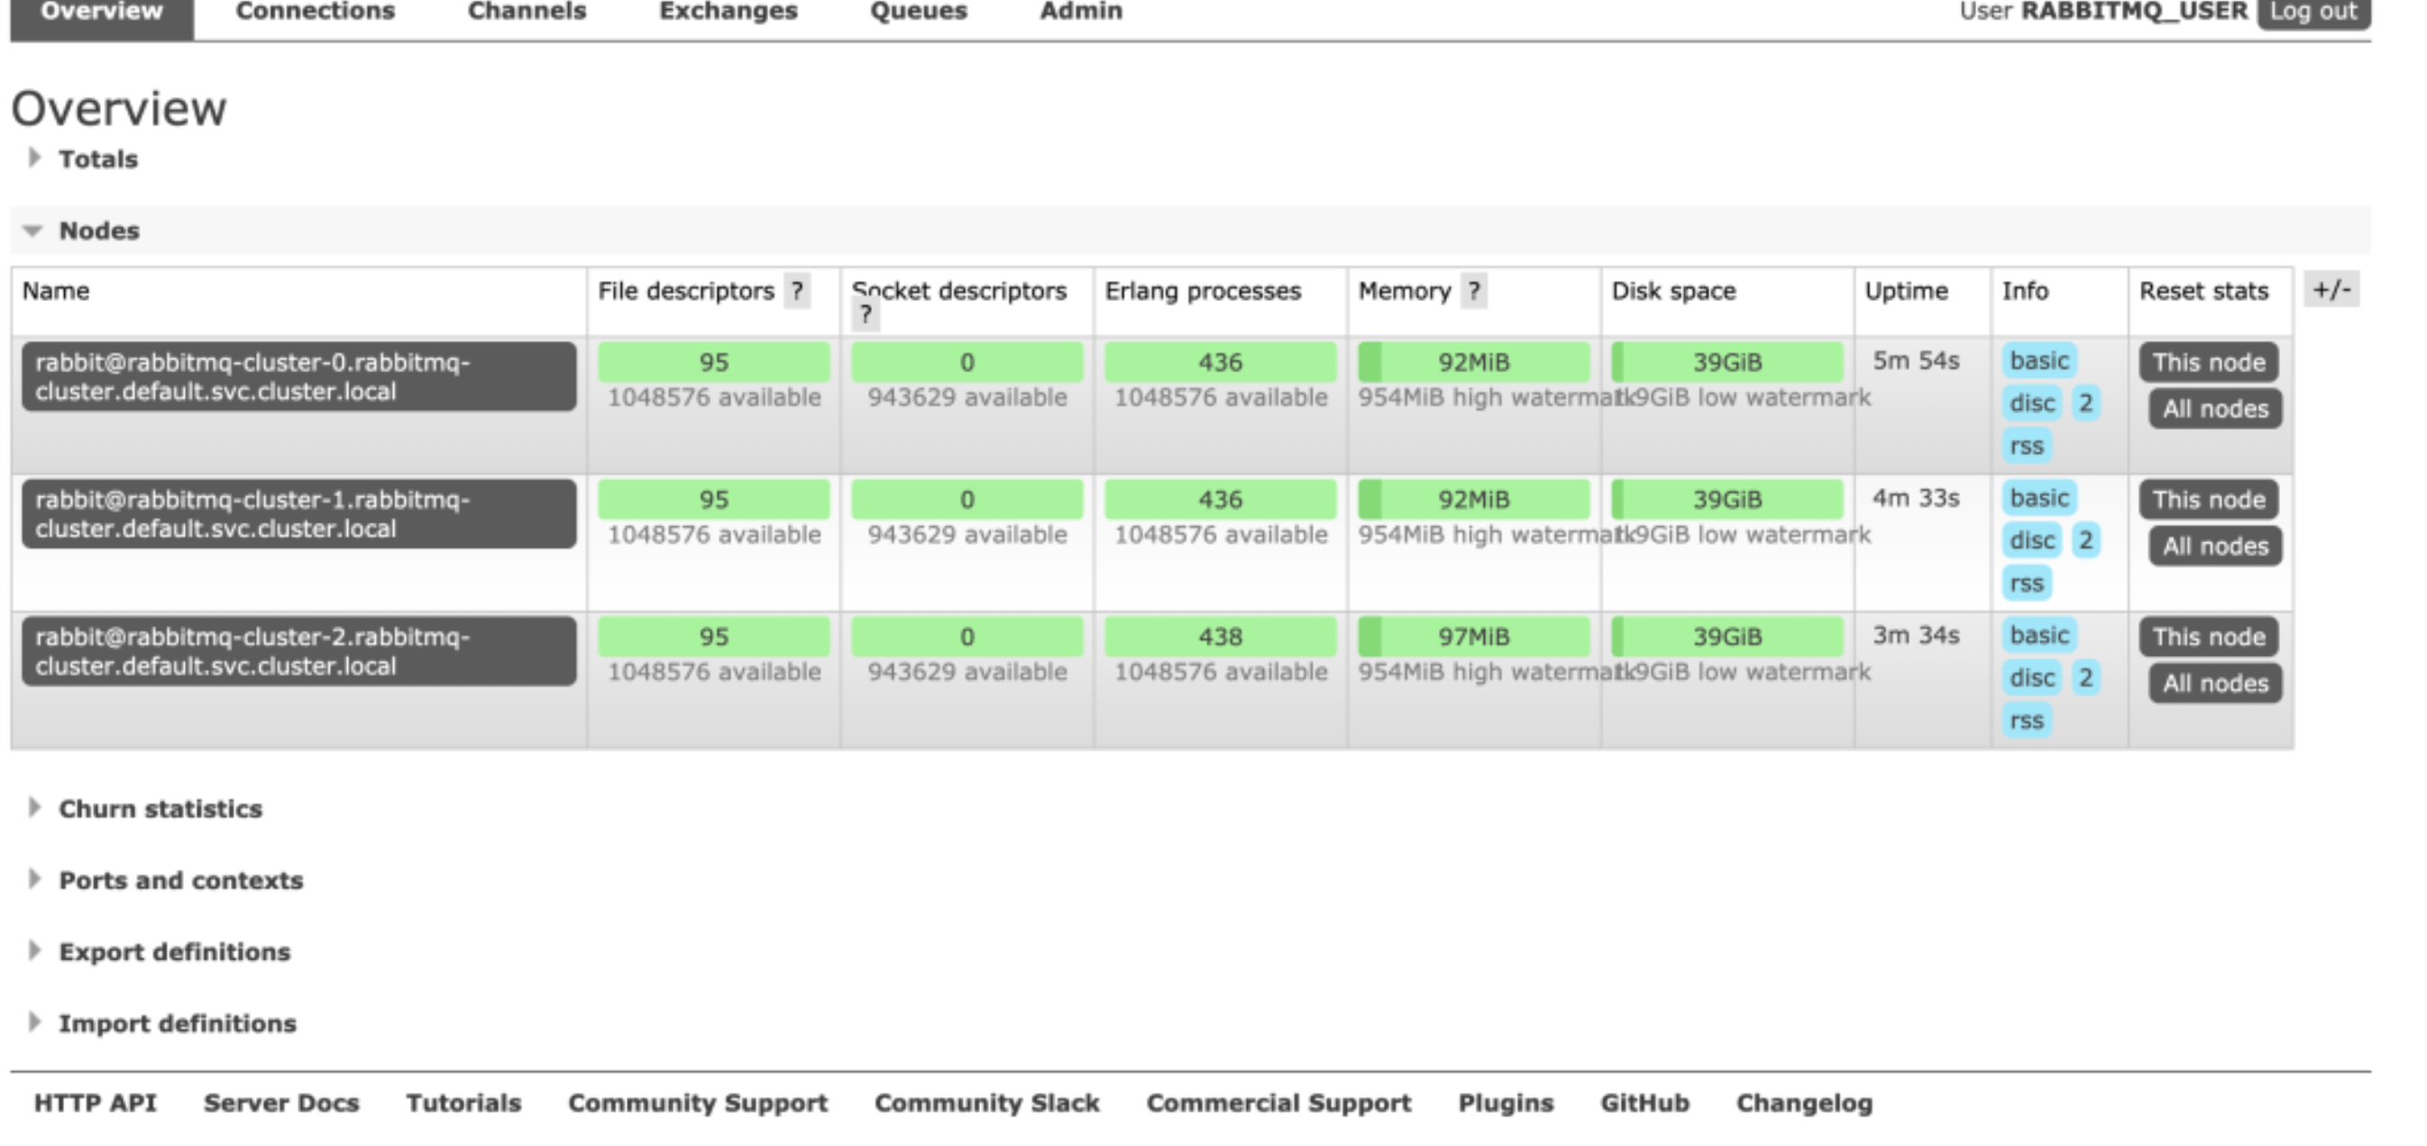Click the Socket descriptors help question mark

point(865,315)
